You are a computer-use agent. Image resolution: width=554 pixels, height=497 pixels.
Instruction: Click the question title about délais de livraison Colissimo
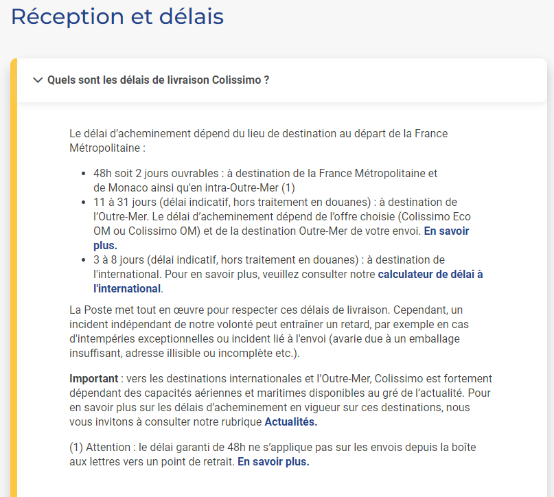158,80
